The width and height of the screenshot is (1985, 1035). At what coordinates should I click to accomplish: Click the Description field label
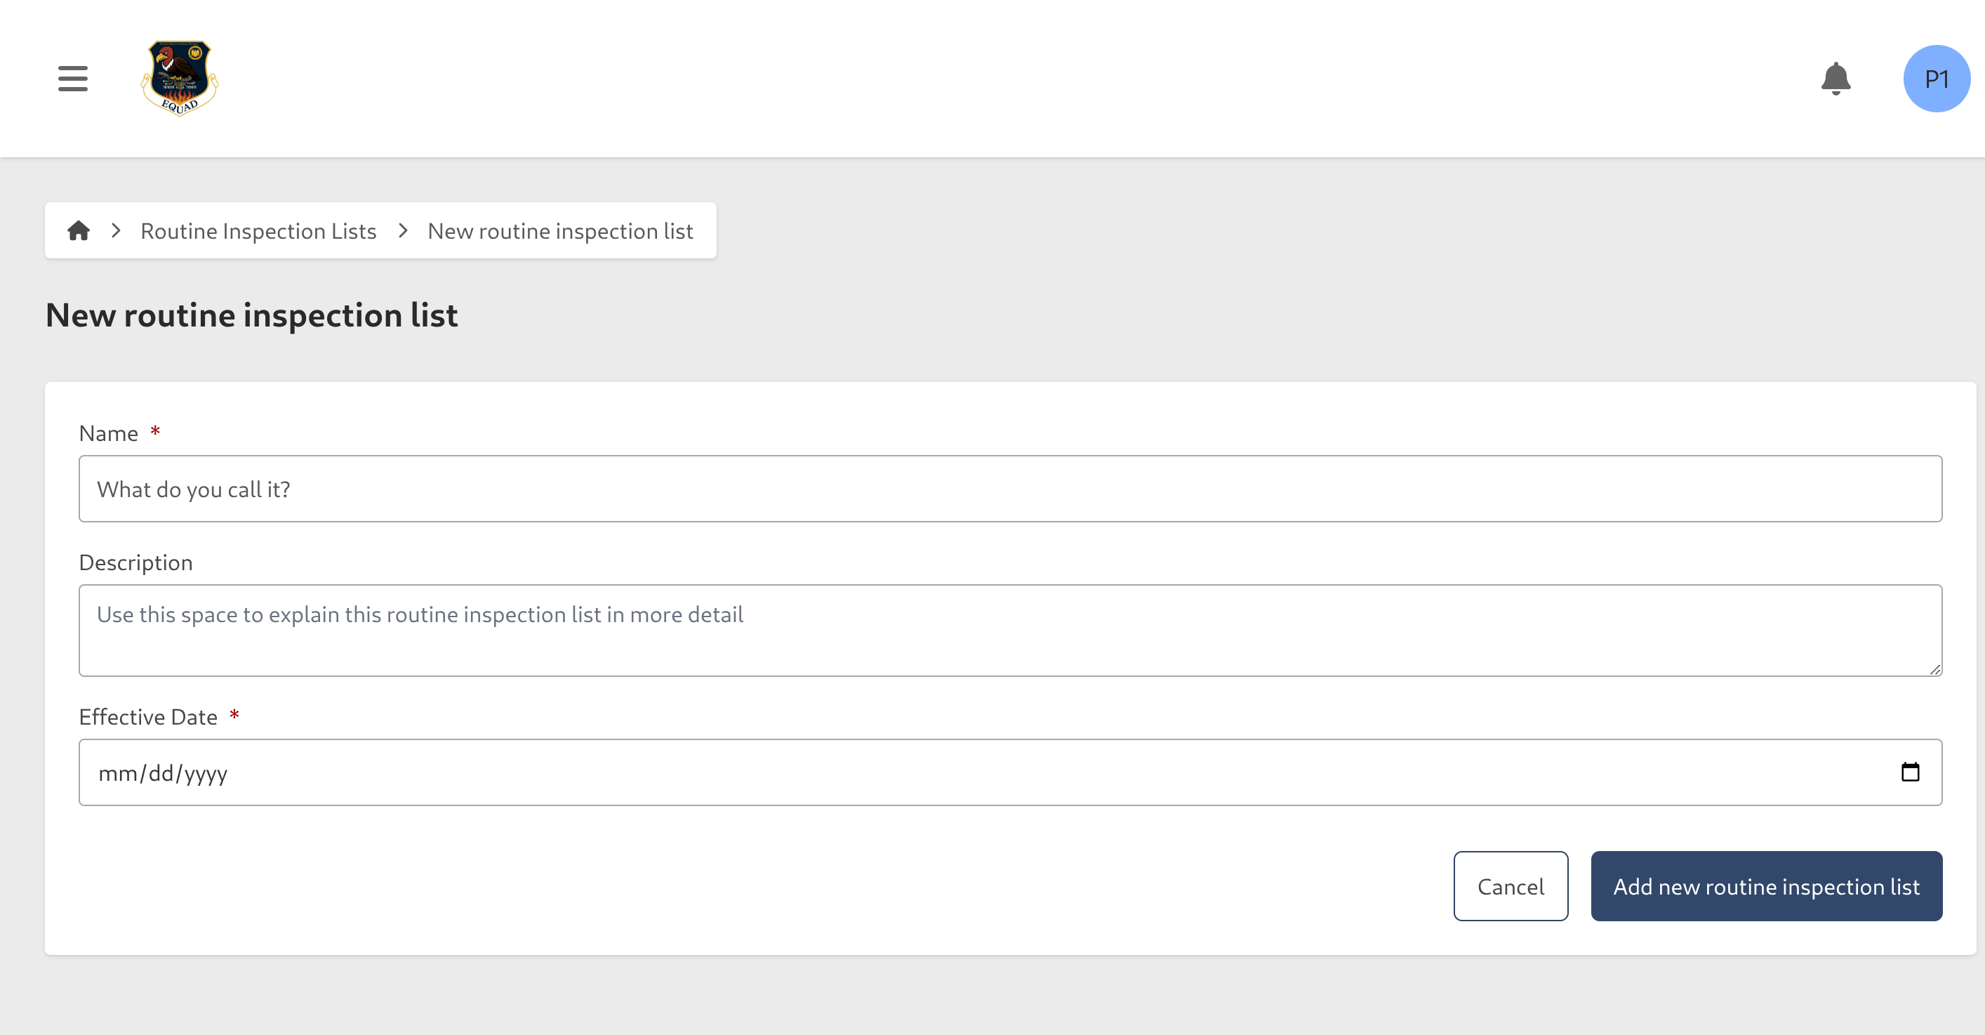point(135,562)
